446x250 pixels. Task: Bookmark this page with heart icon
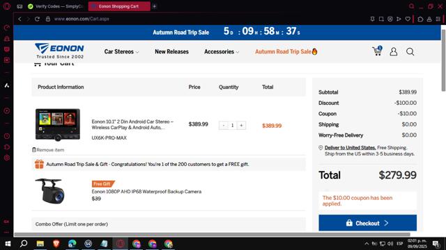click(x=408, y=19)
